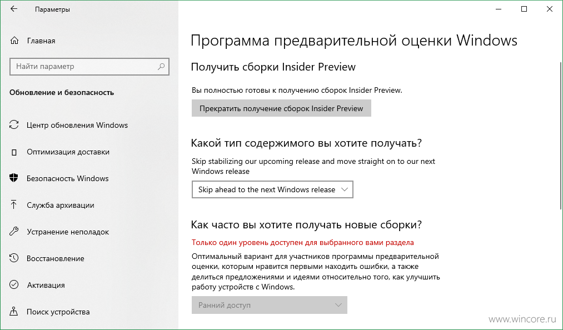Click the Home house icon

click(14, 41)
